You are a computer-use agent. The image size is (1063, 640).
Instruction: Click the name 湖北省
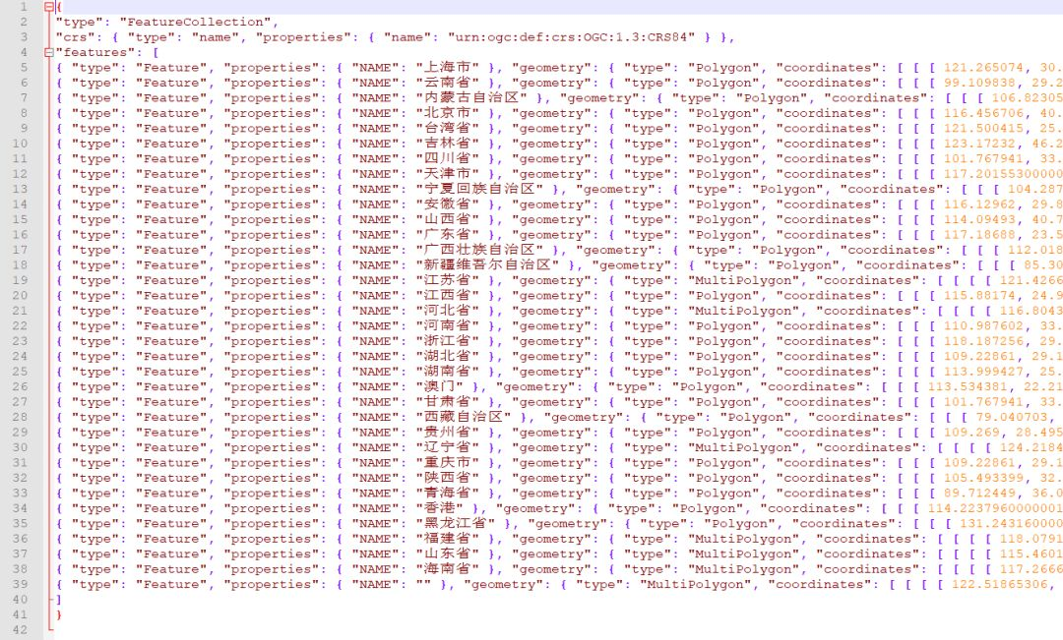[447, 356]
